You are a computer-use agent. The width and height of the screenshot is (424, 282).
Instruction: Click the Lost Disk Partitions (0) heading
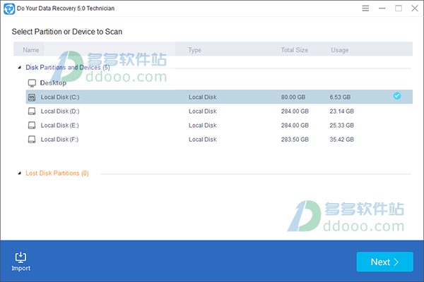pyautogui.click(x=57, y=173)
